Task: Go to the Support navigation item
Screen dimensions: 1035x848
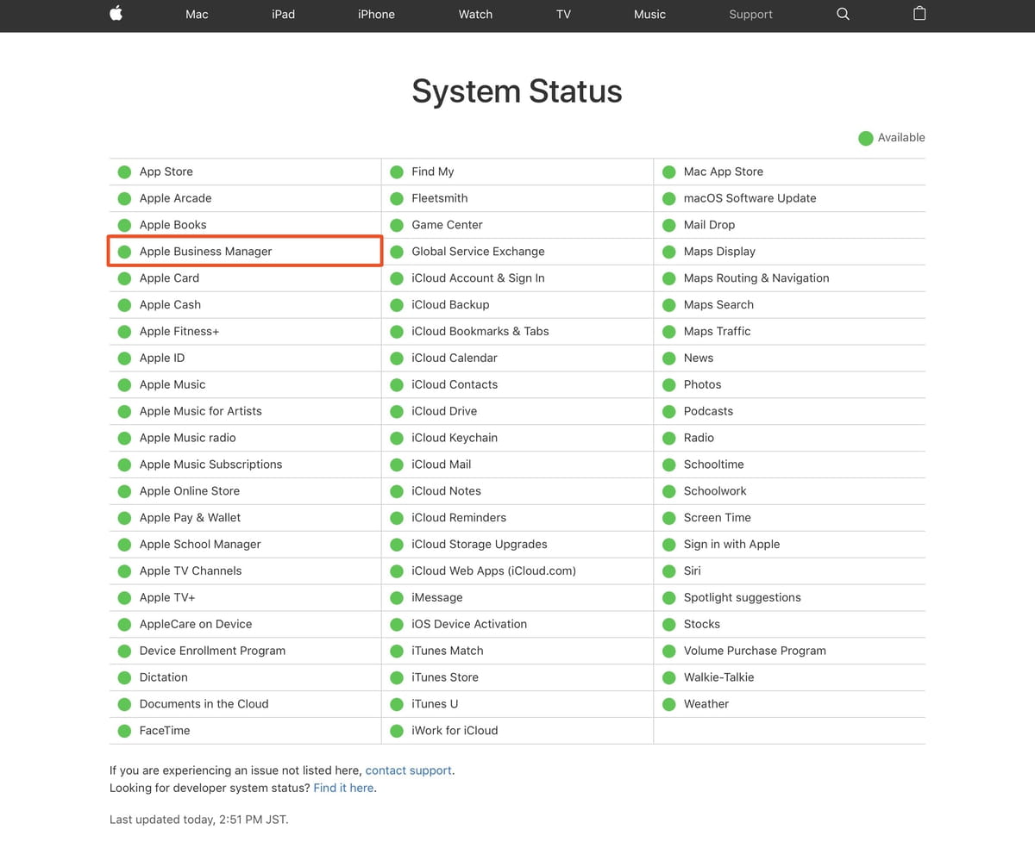Action: point(750,14)
